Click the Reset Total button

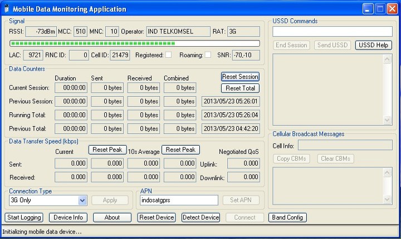(x=240, y=88)
